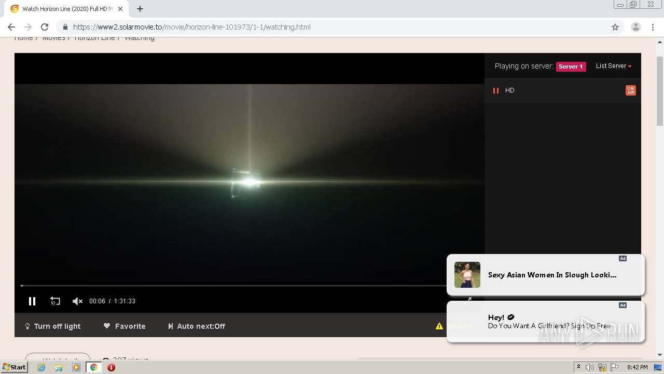This screenshot has width=664, height=374.
Task: Click the taskbar clock 8:42 PM
Action: (x=637, y=367)
